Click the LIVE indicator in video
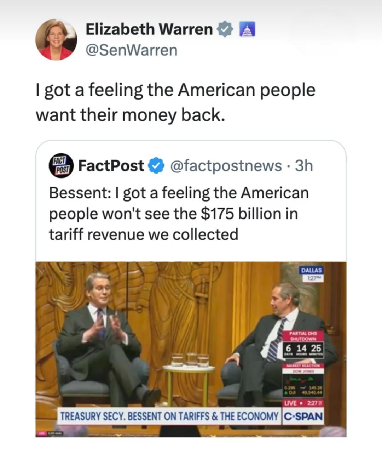This screenshot has height=453, width=382. point(303,404)
